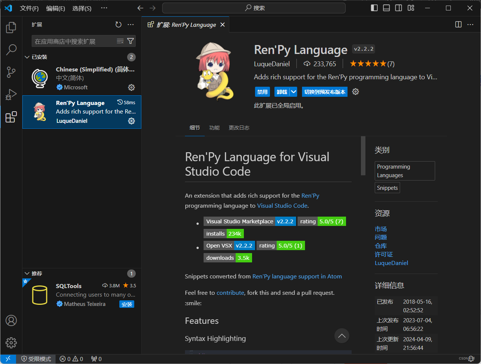Switch to the Details tab
481x364 pixels.
(195, 128)
